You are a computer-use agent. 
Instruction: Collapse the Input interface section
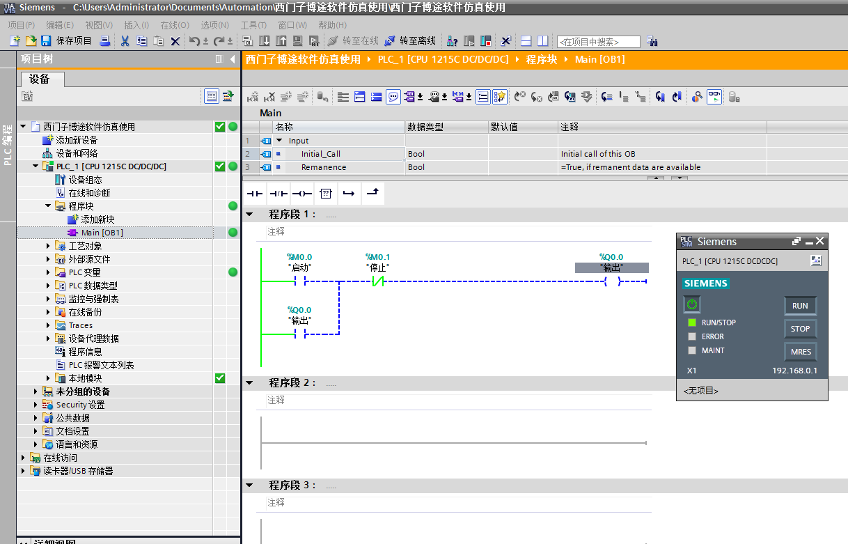[x=280, y=141]
